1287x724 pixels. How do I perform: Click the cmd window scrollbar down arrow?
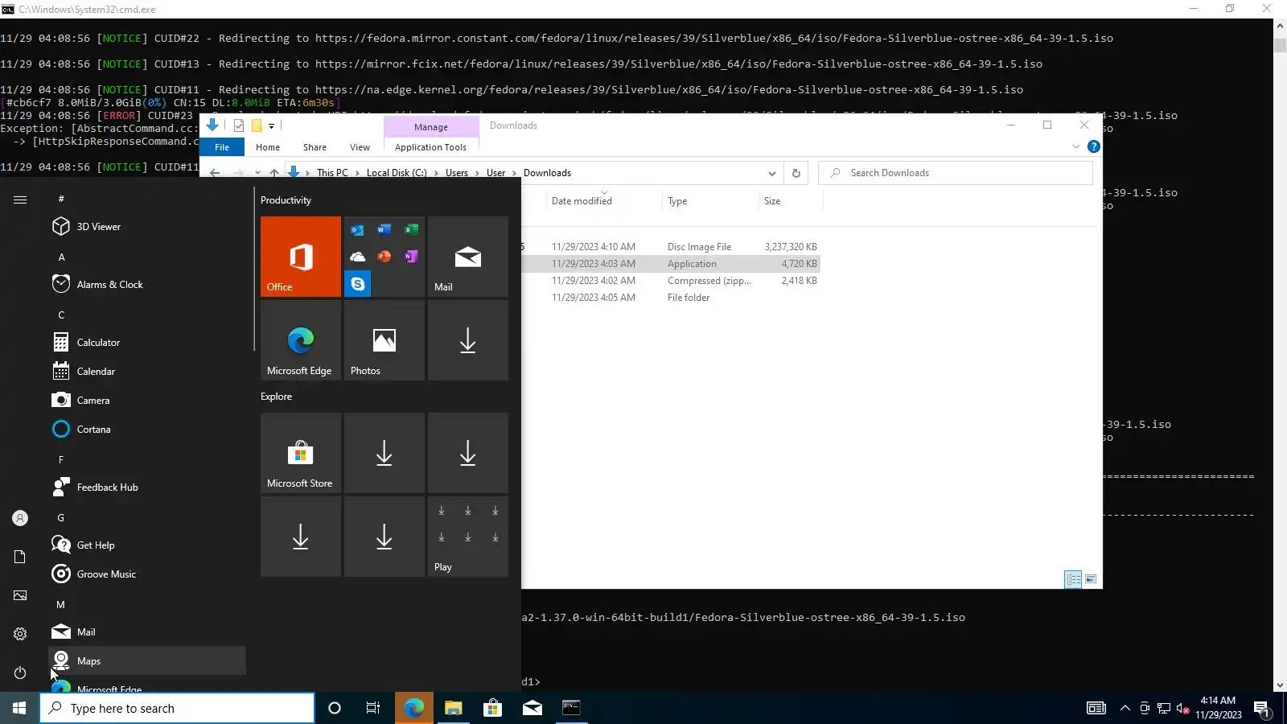click(1280, 685)
